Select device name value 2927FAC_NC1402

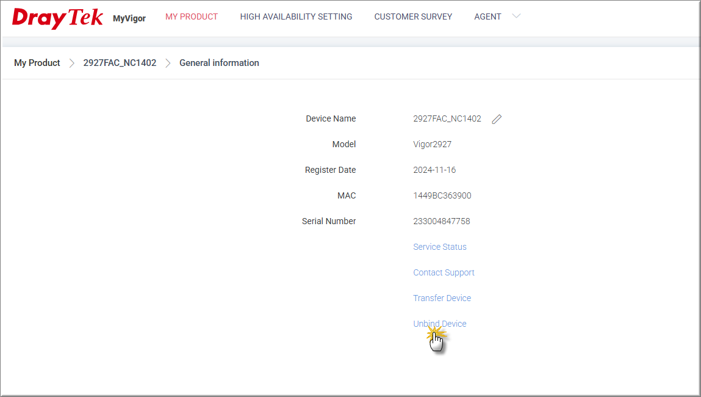click(447, 118)
